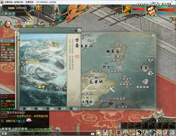Click 花果山 on the world map
Viewport: 176px width, 136px height.
pyautogui.click(x=118, y=56)
